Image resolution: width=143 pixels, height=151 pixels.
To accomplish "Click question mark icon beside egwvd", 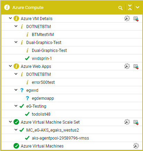I will coord(22,90).
